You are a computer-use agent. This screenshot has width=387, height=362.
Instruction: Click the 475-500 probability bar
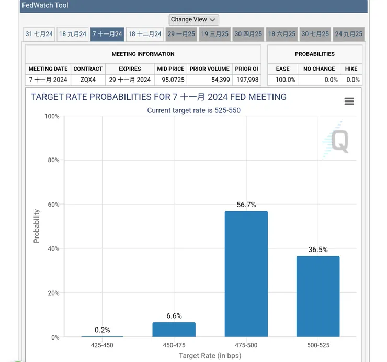pos(246,274)
